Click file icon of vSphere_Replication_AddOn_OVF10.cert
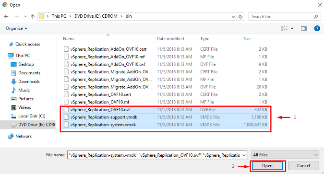 [66, 49]
